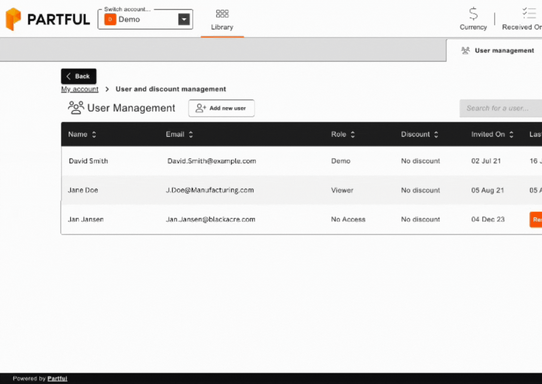542x384 pixels.
Task: Click the Partful logo icon
Action: 13,19
